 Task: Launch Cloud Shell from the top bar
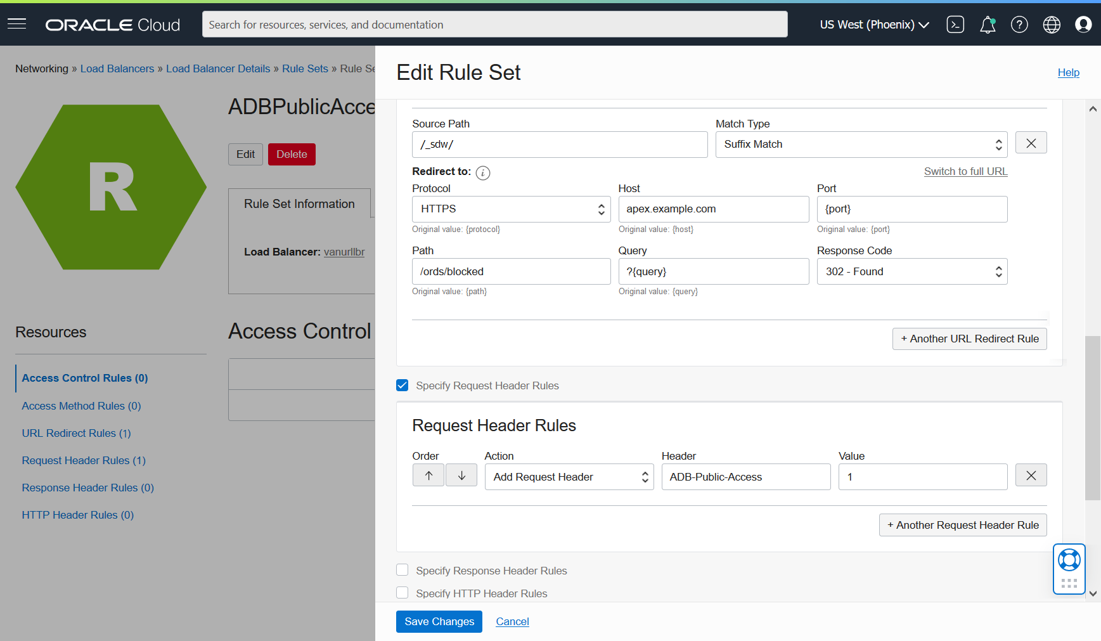955,24
